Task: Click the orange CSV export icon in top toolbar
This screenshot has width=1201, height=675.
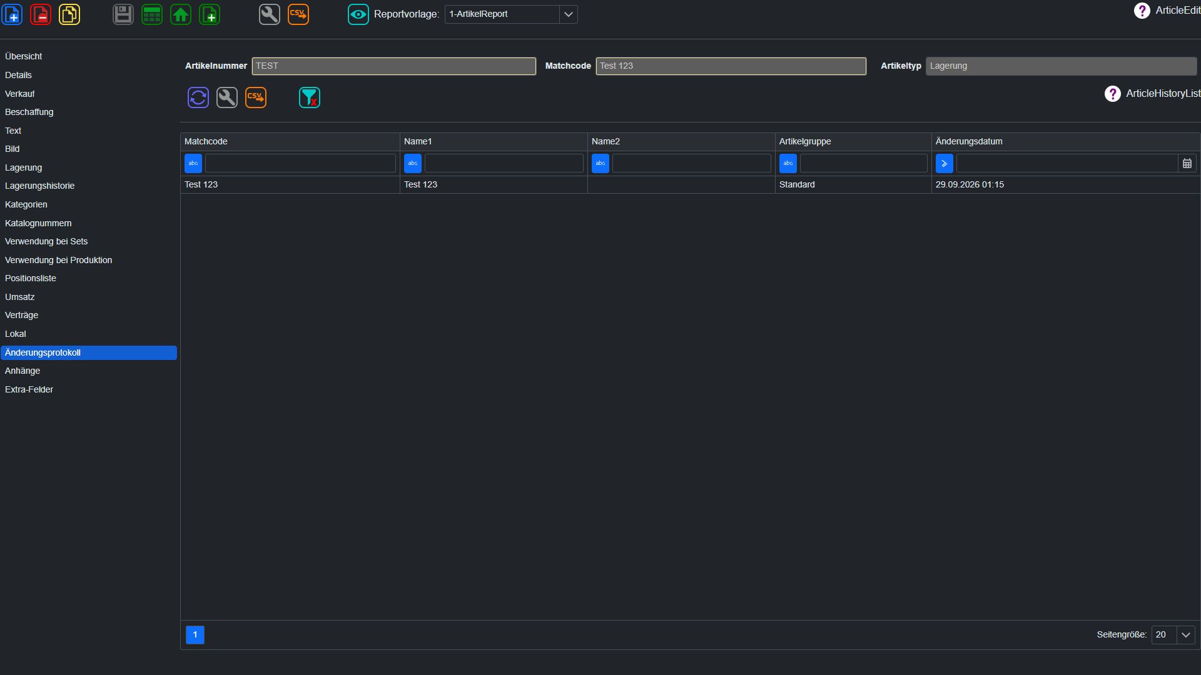Action: pos(298,14)
